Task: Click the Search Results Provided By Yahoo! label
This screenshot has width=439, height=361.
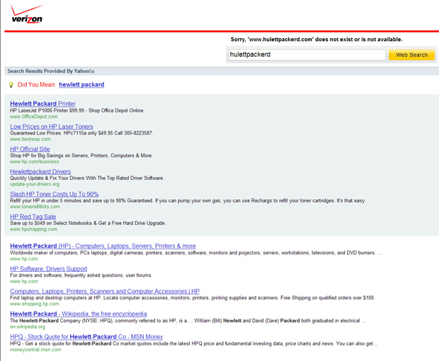Action: [x=51, y=71]
